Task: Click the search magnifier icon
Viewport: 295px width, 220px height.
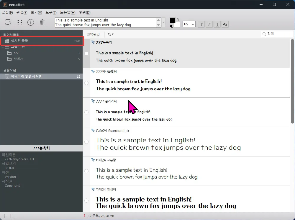Action: [x=264, y=34]
